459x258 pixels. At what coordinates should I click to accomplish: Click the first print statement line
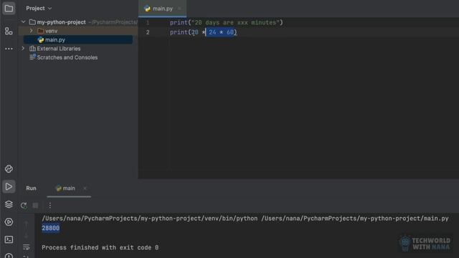(227, 22)
